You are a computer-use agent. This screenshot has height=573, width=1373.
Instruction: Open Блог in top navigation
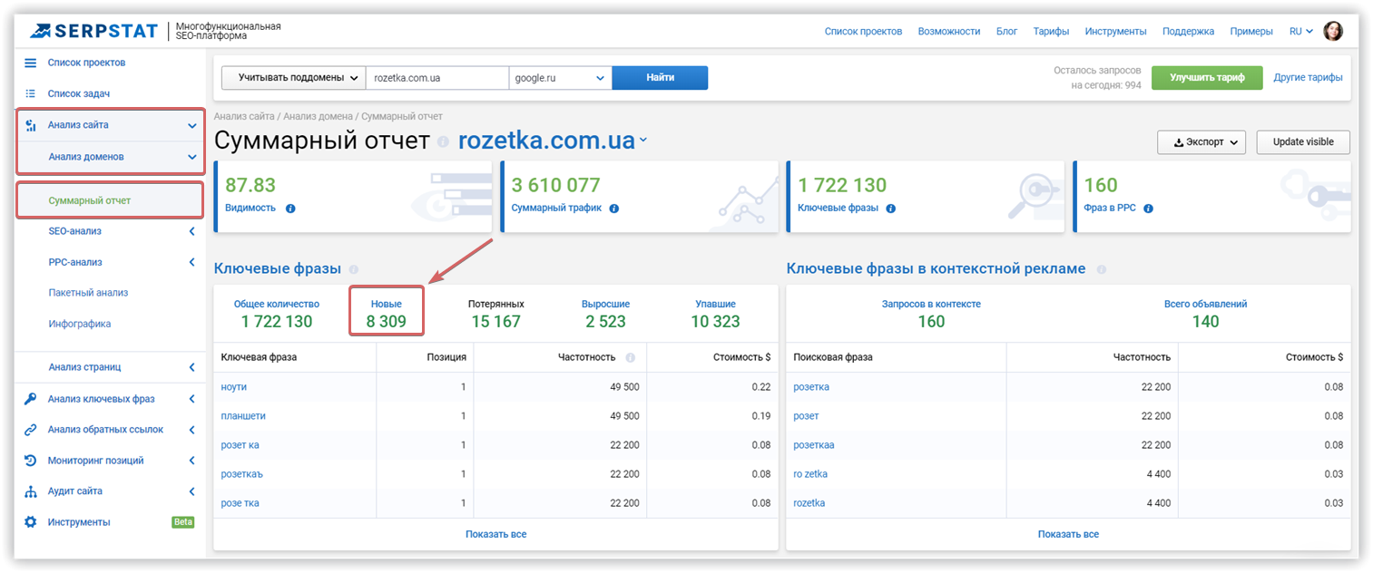pyautogui.click(x=1006, y=31)
